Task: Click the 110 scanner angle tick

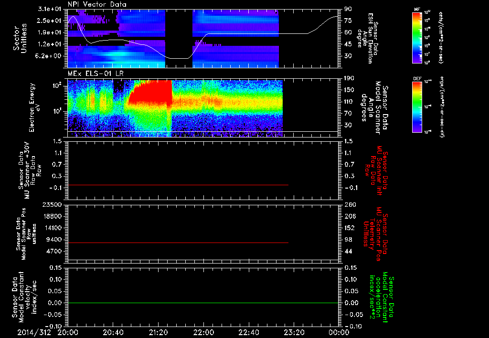Action: (x=350, y=102)
